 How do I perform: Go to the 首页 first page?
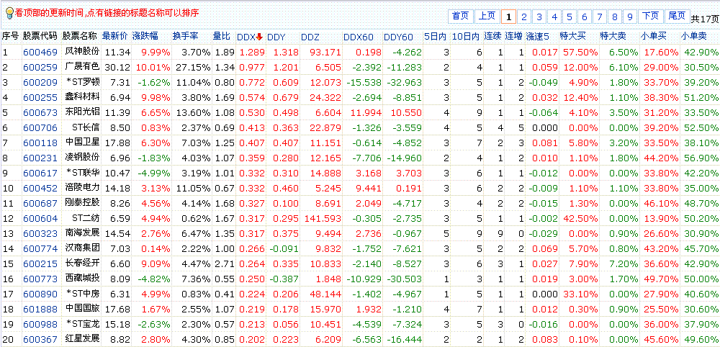click(x=460, y=17)
